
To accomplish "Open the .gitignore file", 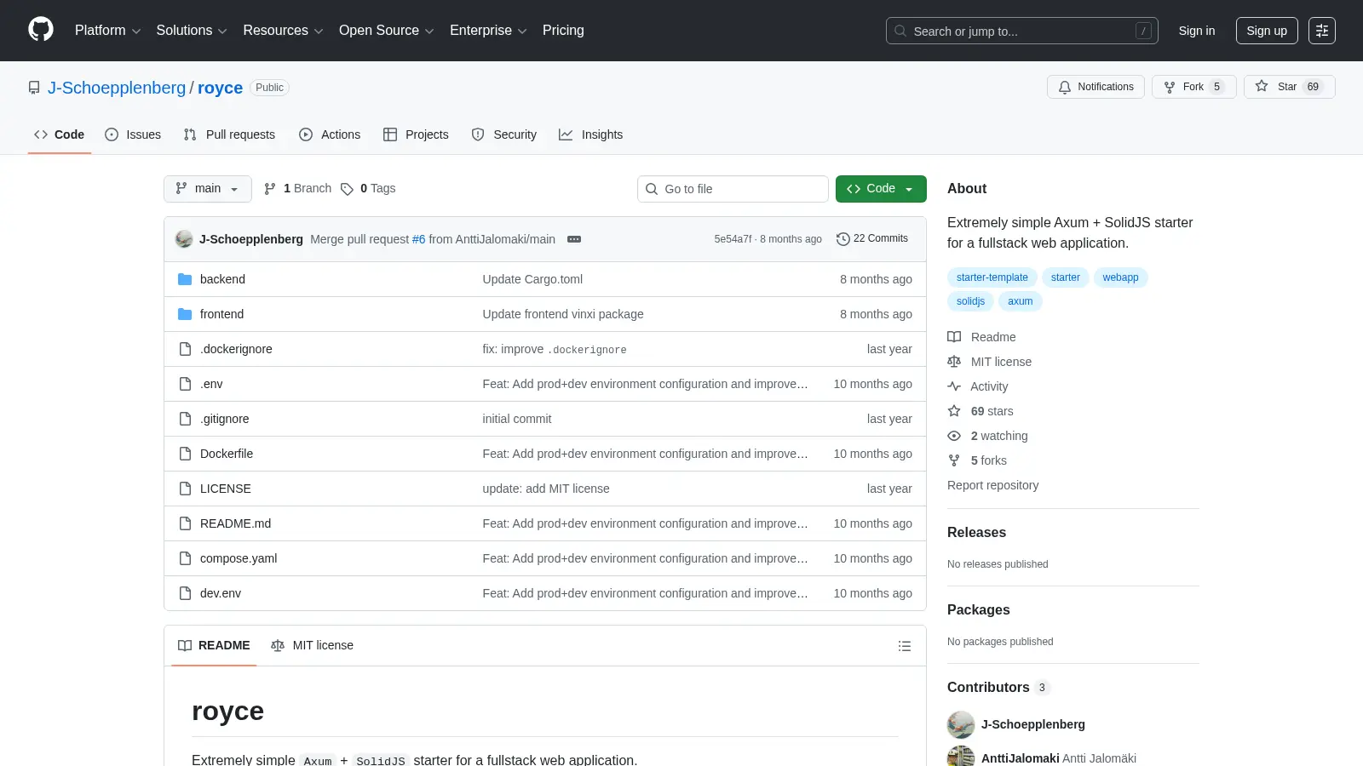I will [x=225, y=419].
